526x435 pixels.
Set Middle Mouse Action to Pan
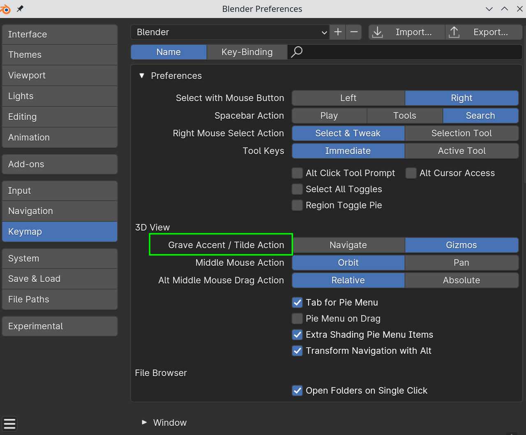point(461,263)
